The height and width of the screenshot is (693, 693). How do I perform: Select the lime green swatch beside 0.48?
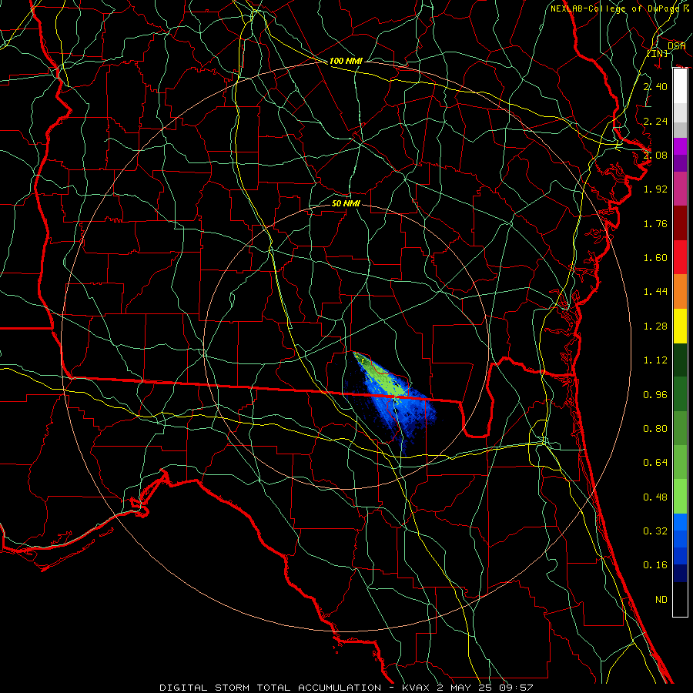(x=680, y=497)
